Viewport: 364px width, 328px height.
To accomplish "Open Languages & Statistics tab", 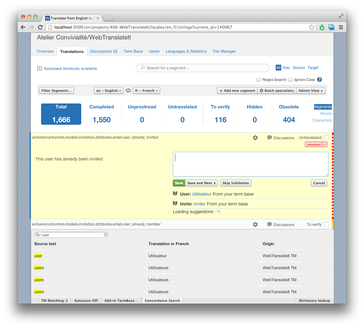I will click(186, 51).
